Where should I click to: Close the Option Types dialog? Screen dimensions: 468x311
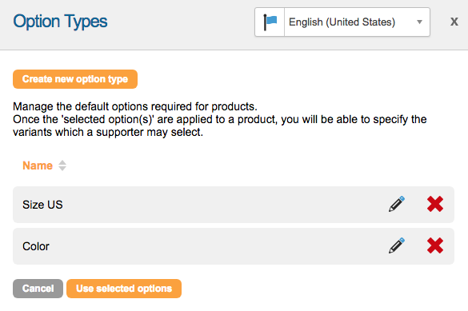click(454, 22)
